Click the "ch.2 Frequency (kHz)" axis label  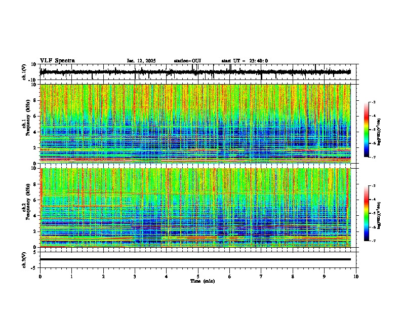26,202
